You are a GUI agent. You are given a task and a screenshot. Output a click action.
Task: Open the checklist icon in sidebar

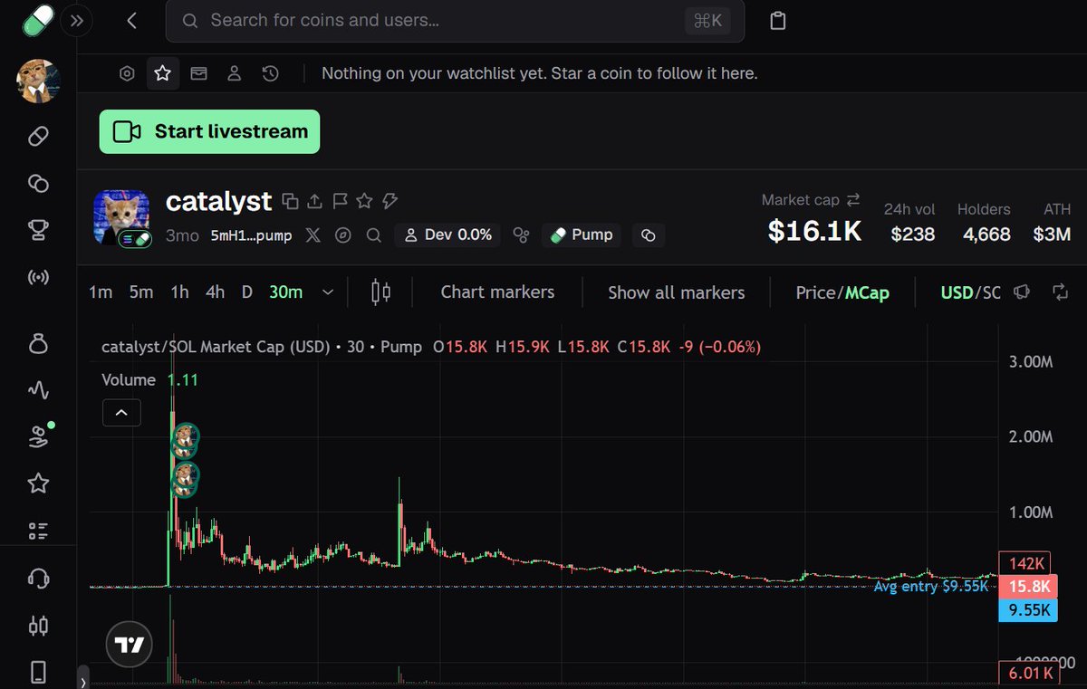click(38, 531)
